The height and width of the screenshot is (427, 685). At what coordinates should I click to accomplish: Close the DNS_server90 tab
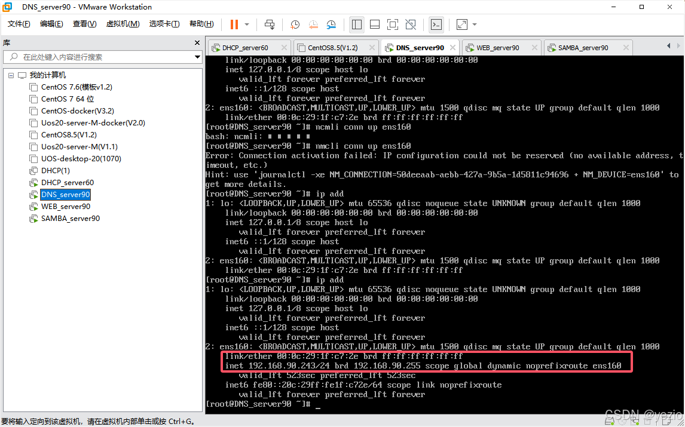point(452,48)
